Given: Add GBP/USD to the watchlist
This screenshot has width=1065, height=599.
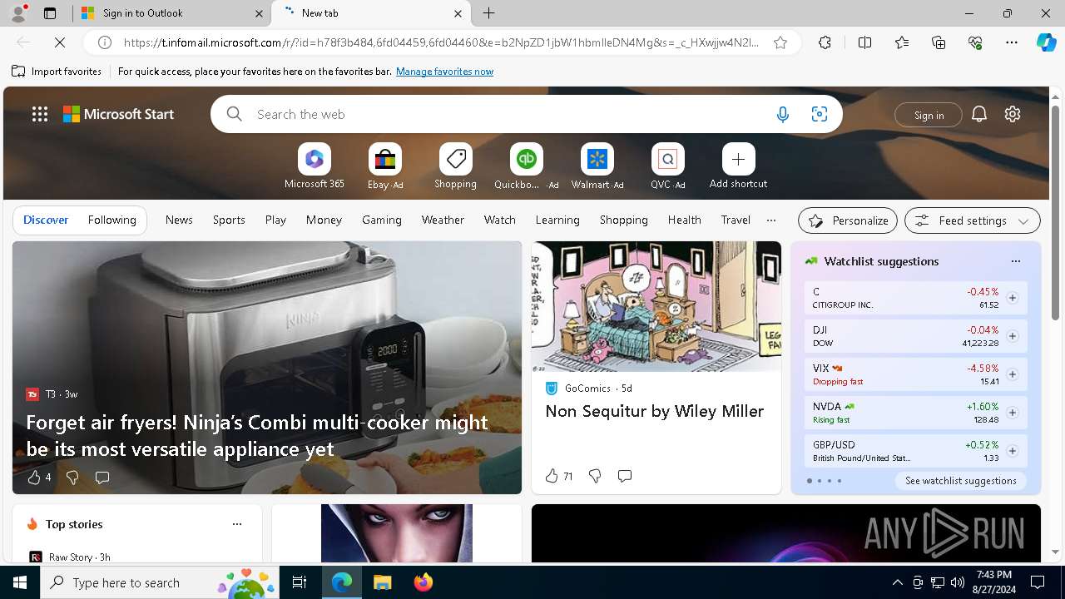Looking at the screenshot, I should coord(1012,451).
